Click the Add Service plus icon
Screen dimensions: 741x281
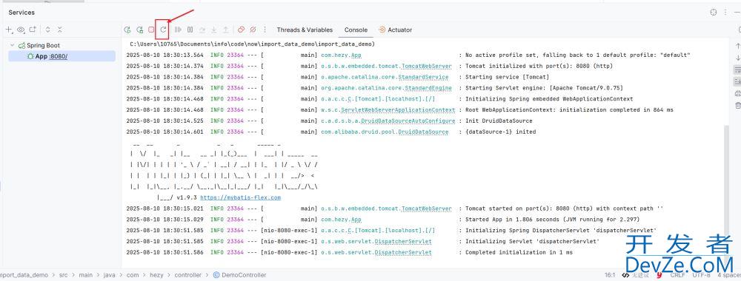[x=8, y=30]
